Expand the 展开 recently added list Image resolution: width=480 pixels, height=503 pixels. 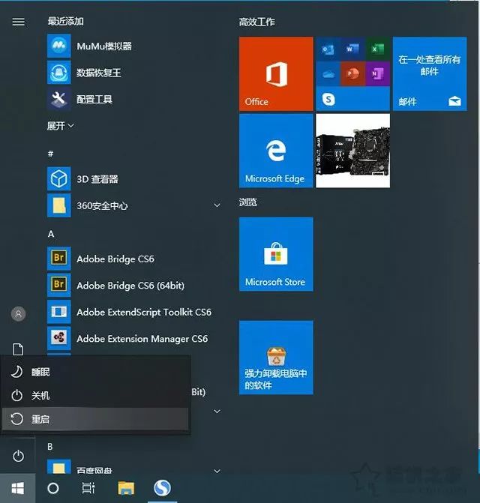point(61,126)
